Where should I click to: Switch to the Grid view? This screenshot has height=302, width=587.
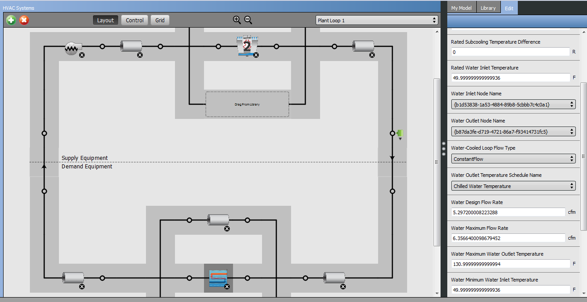tap(160, 20)
